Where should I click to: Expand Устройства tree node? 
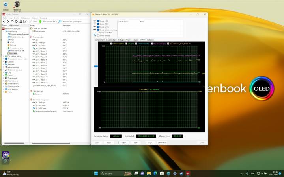(x=4, y=78)
